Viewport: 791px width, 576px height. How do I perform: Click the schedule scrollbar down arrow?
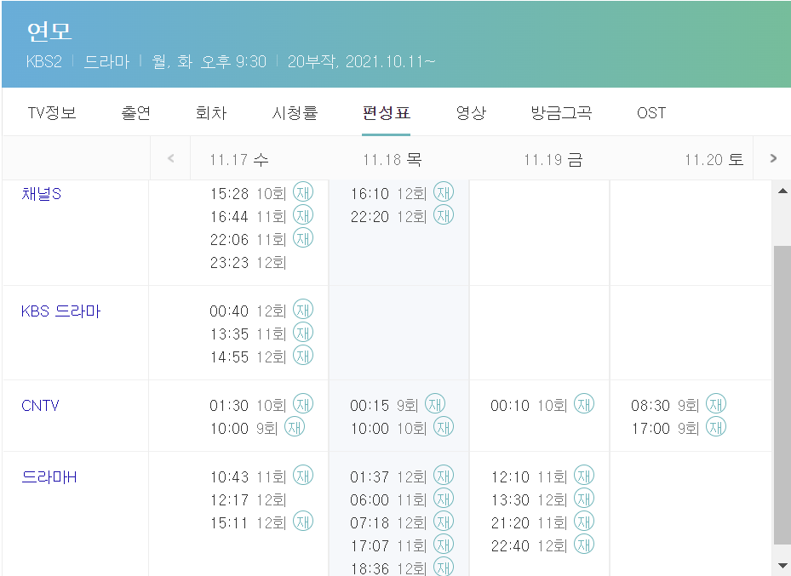click(x=782, y=566)
